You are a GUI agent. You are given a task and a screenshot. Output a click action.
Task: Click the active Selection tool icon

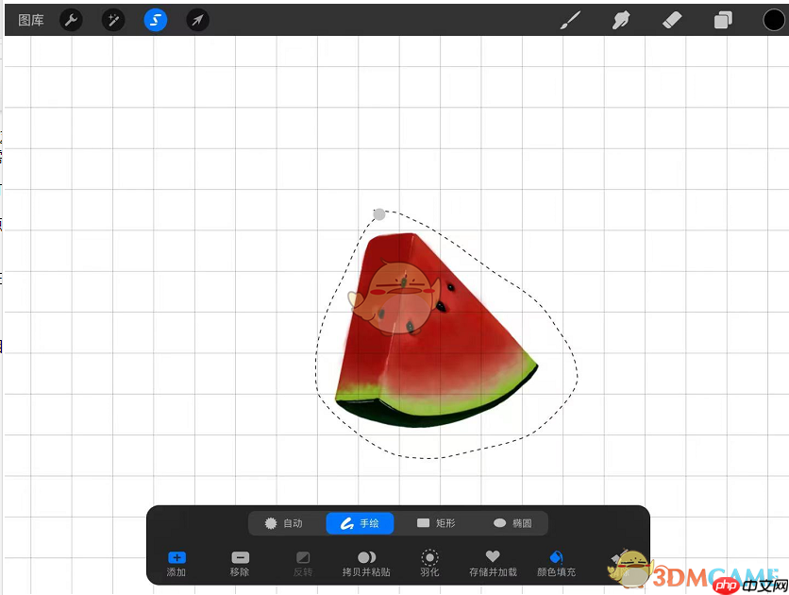tap(156, 20)
